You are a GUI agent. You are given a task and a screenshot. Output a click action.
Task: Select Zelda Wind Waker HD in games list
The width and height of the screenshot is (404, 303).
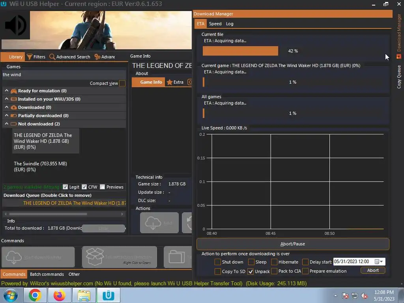pos(46,141)
